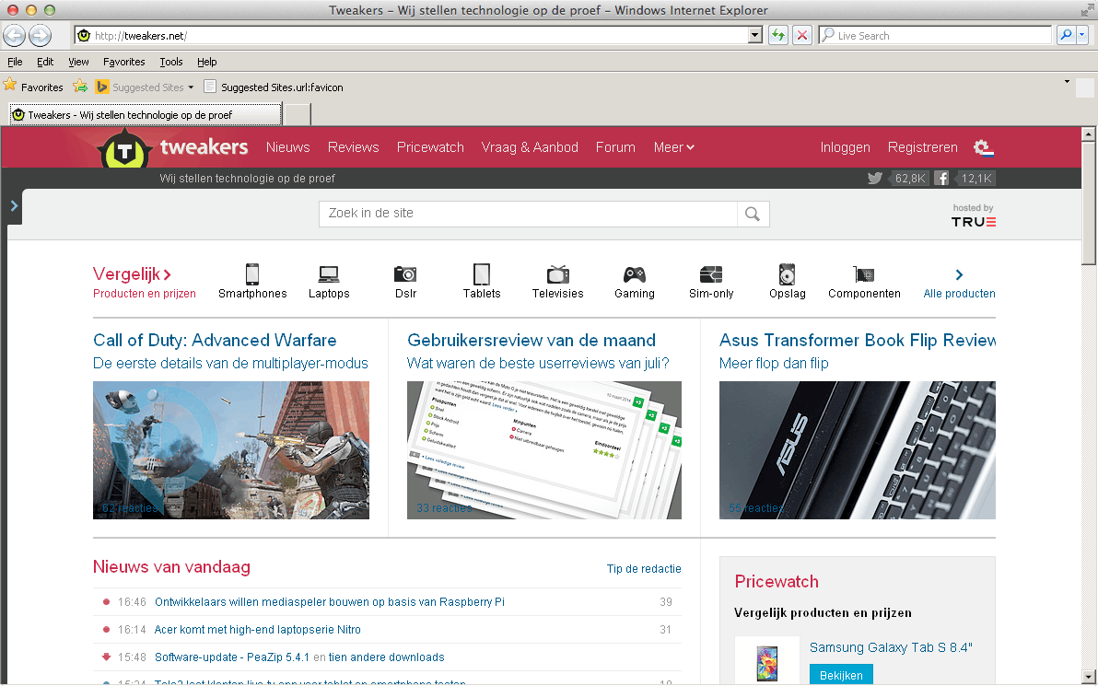Open the Forum link
The height and width of the screenshot is (686, 1098).
point(615,147)
